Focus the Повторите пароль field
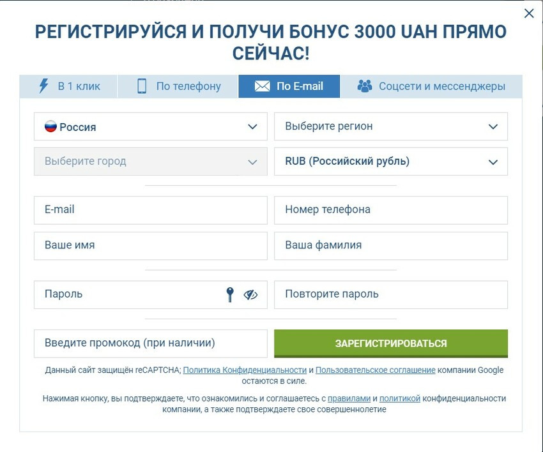The height and width of the screenshot is (452, 543). pyautogui.click(x=391, y=294)
